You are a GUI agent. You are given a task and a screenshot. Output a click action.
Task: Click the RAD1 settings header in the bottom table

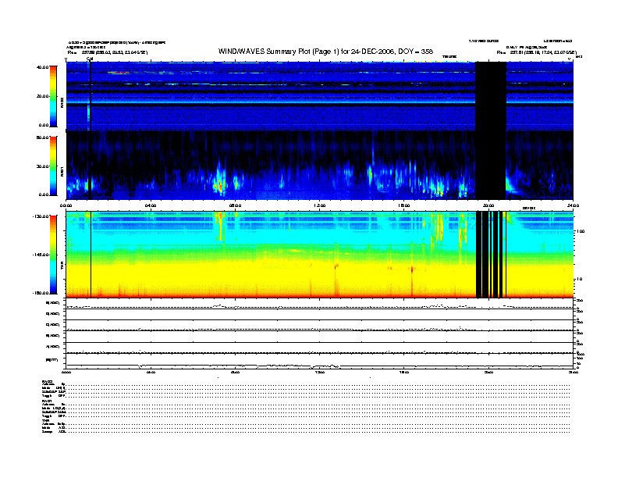point(47,401)
